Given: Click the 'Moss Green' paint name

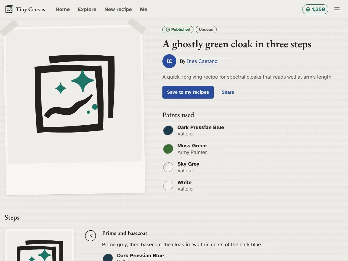Looking at the screenshot, I should coord(192,146).
